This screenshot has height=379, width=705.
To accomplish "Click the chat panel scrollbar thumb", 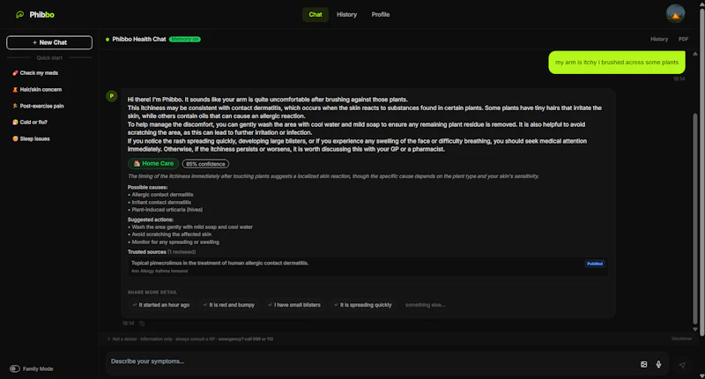I will [x=695, y=218].
